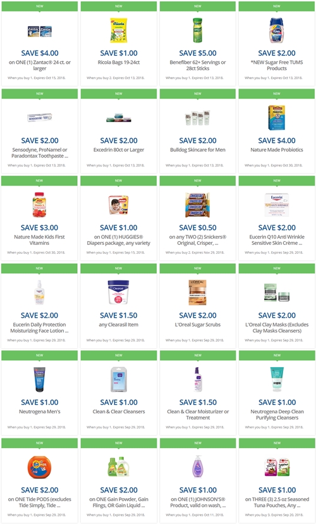Open the Benefiber bottle coupon image

tap(198, 30)
